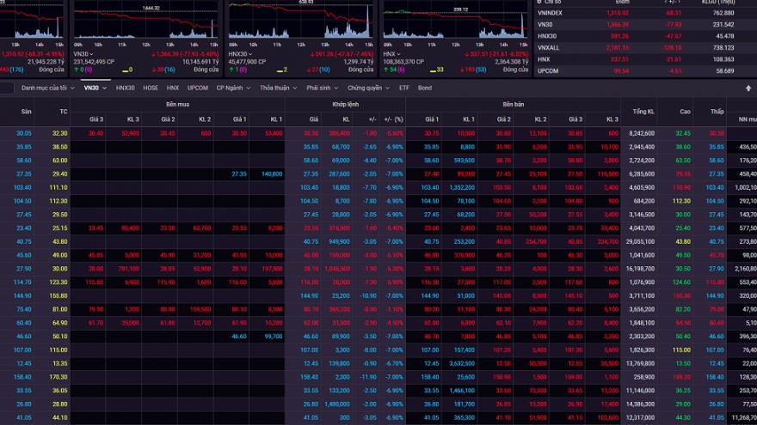The image size is (757, 425).
Task: Click the stock search input field
Action: coord(7,88)
